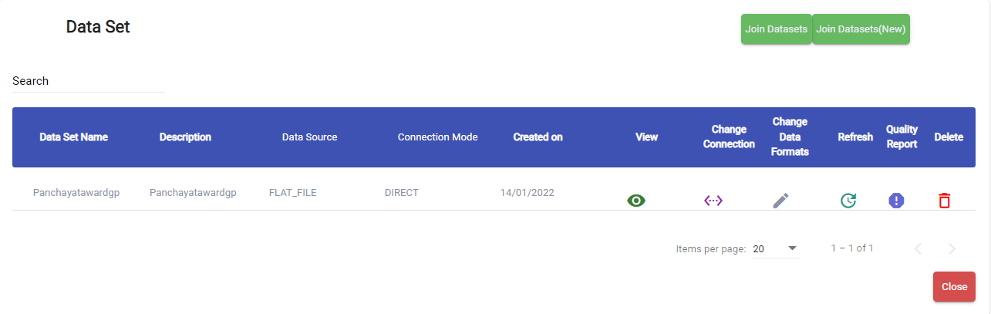This screenshot has height=314, width=991.
Task: Sort by Data Set Name column header
Action: (74, 137)
